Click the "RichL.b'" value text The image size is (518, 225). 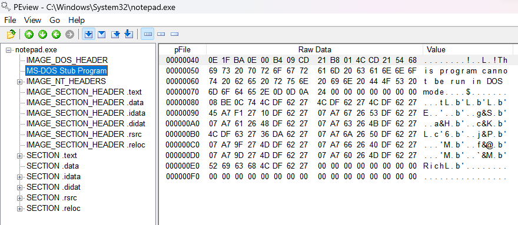pos(444,166)
